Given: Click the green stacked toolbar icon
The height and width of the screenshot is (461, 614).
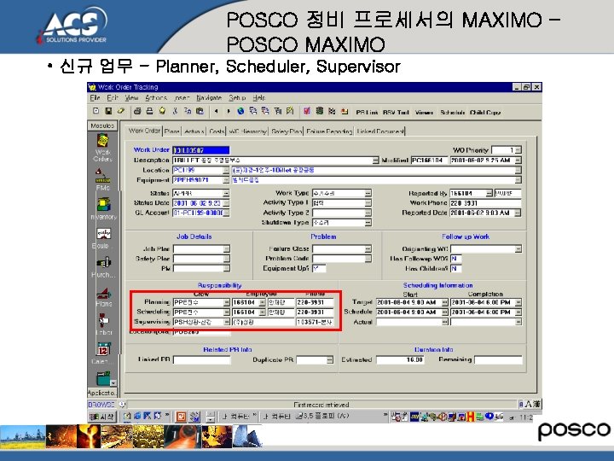Looking at the screenshot, I should click(x=320, y=111).
